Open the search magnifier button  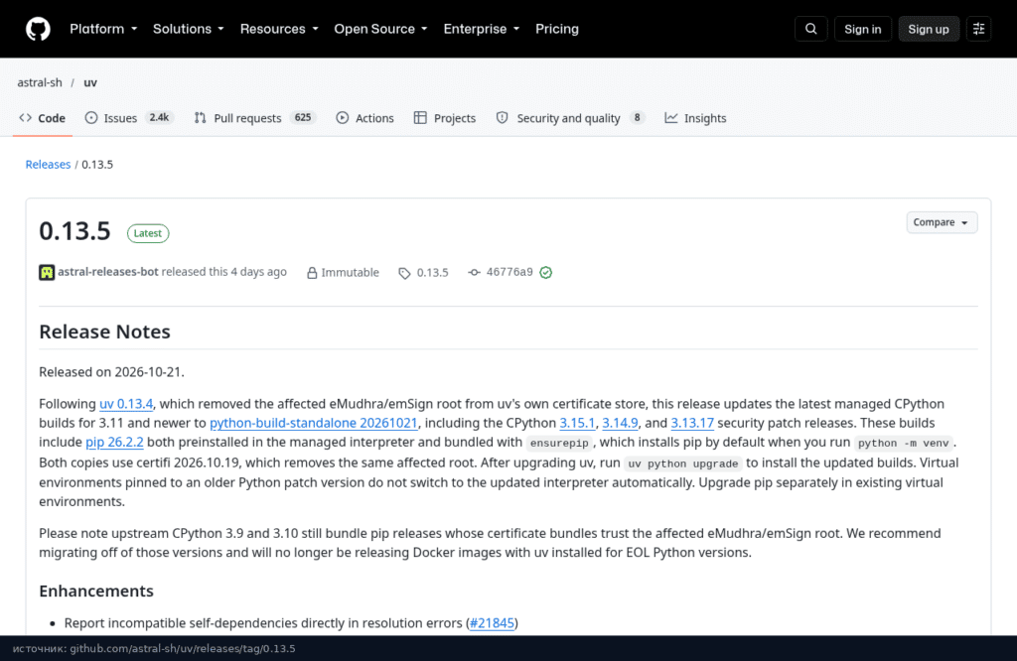click(x=810, y=29)
